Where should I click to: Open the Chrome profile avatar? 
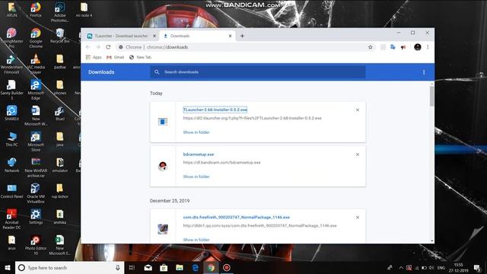coord(418,47)
